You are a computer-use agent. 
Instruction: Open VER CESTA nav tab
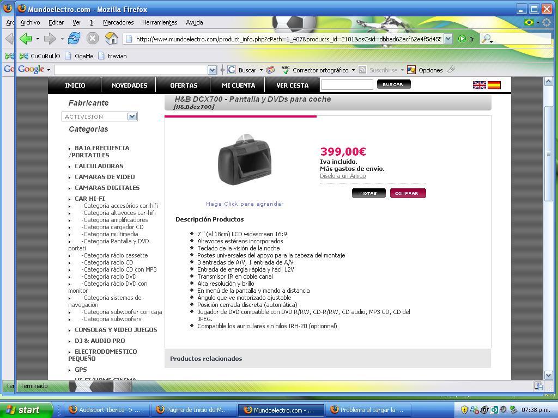click(292, 85)
